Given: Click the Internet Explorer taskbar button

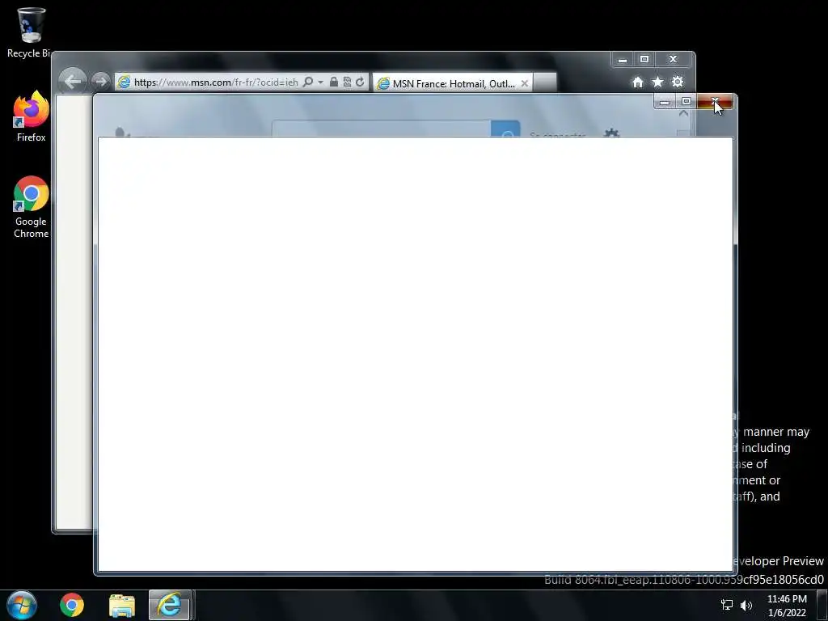Looking at the screenshot, I should tap(170, 605).
